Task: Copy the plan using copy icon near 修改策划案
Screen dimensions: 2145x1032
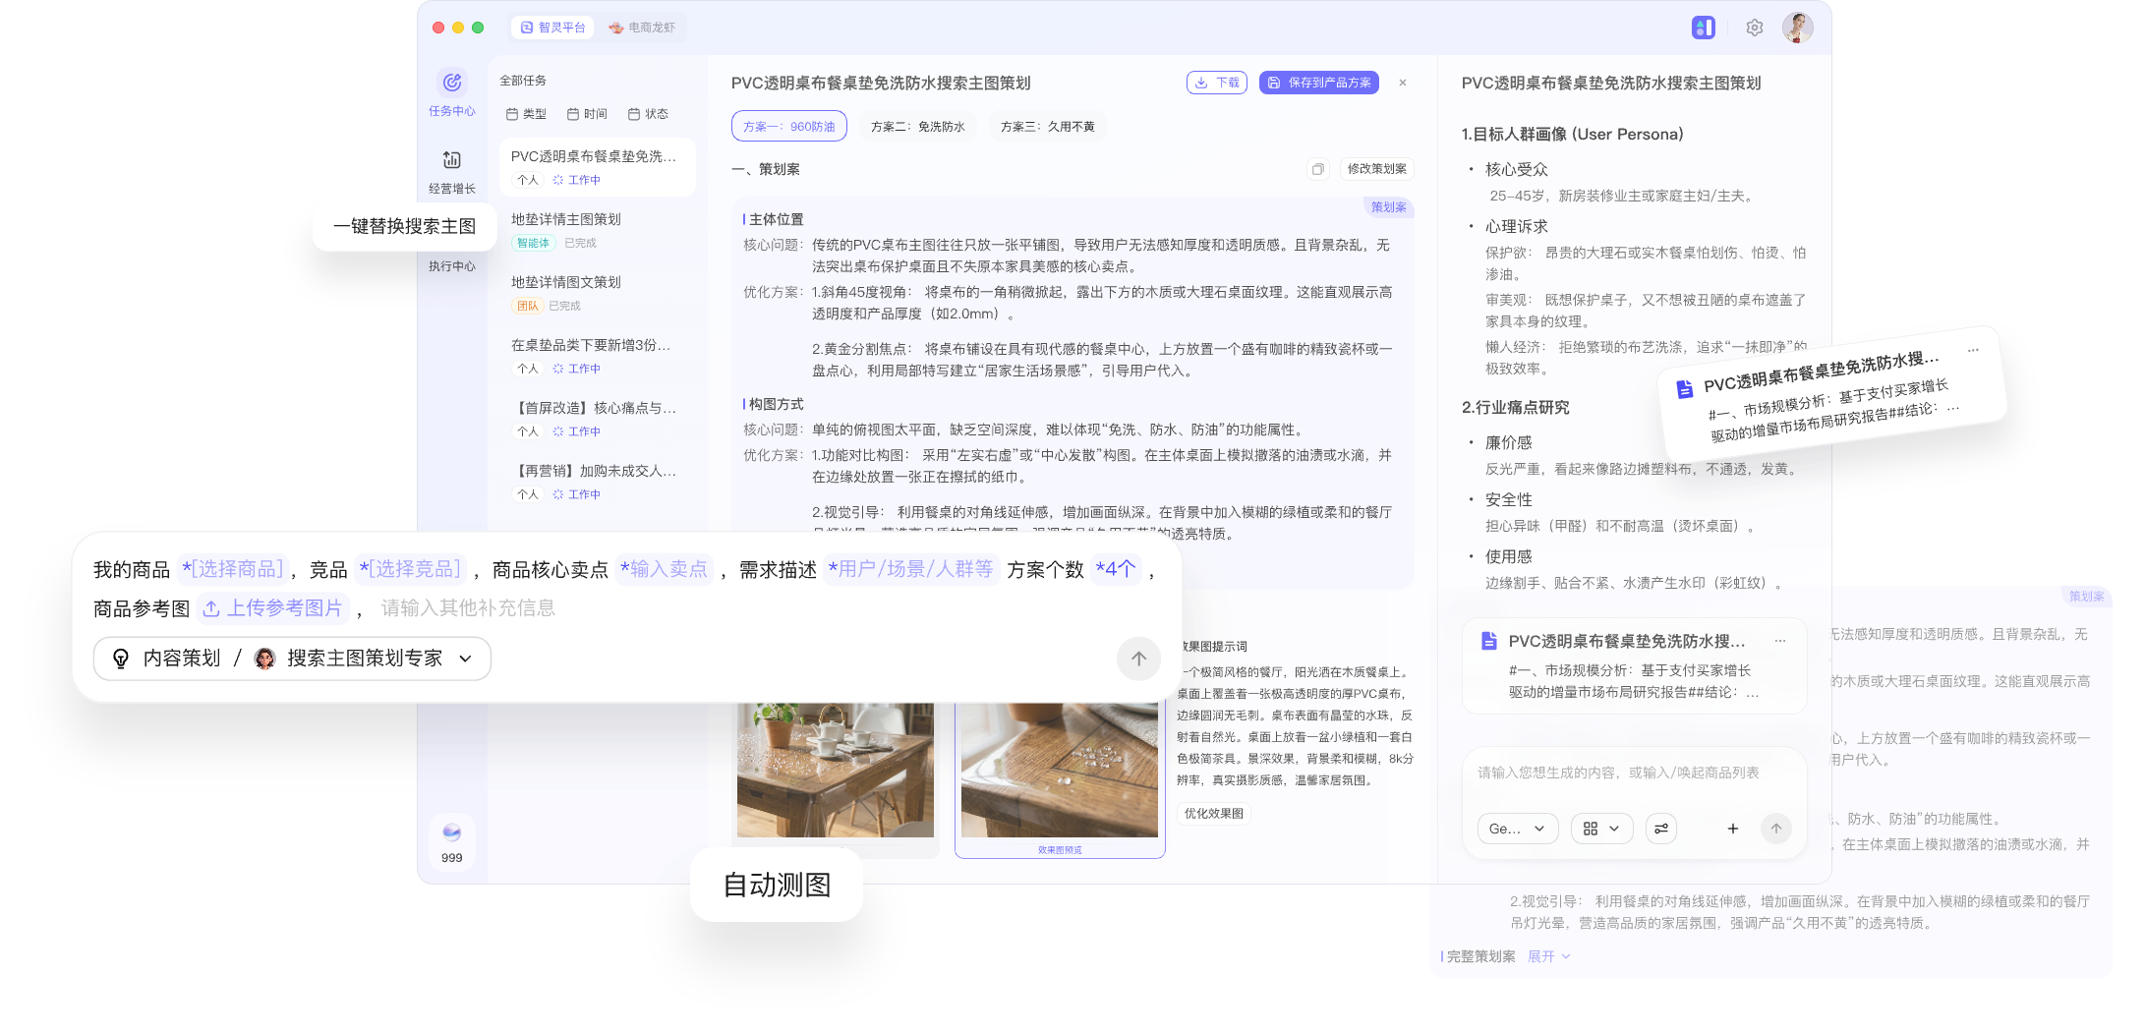Action: coord(1318,169)
